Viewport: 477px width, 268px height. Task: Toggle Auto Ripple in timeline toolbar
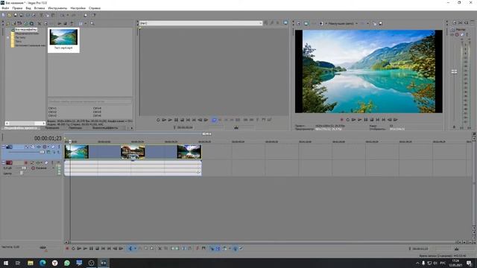(x=224, y=249)
